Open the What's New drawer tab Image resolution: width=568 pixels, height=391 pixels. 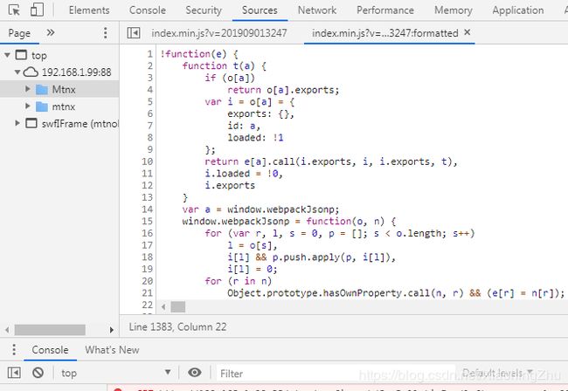(x=112, y=350)
